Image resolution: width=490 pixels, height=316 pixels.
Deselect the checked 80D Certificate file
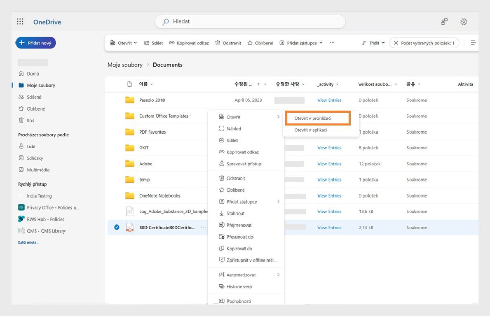pyautogui.click(x=116, y=227)
